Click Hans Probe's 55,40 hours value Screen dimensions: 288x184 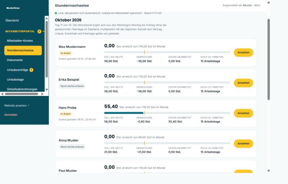[x=111, y=106]
